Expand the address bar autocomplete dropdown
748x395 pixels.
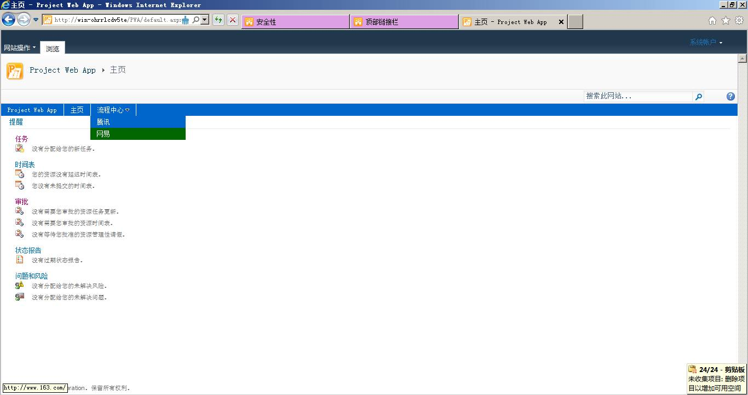[x=205, y=20]
